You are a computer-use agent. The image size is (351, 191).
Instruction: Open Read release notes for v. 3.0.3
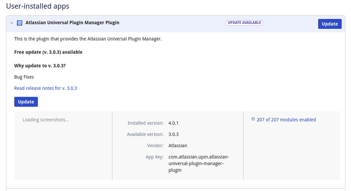click(x=45, y=88)
